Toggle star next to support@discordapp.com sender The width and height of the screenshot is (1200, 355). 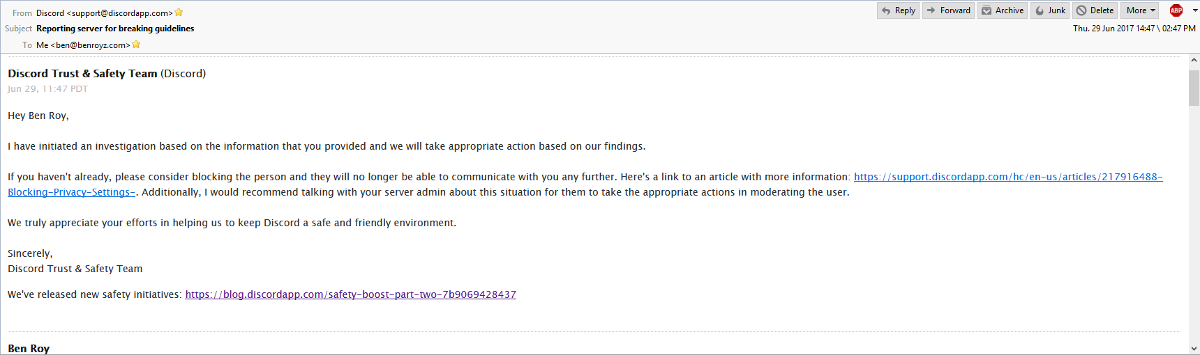pyautogui.click(x=179, y=13)
